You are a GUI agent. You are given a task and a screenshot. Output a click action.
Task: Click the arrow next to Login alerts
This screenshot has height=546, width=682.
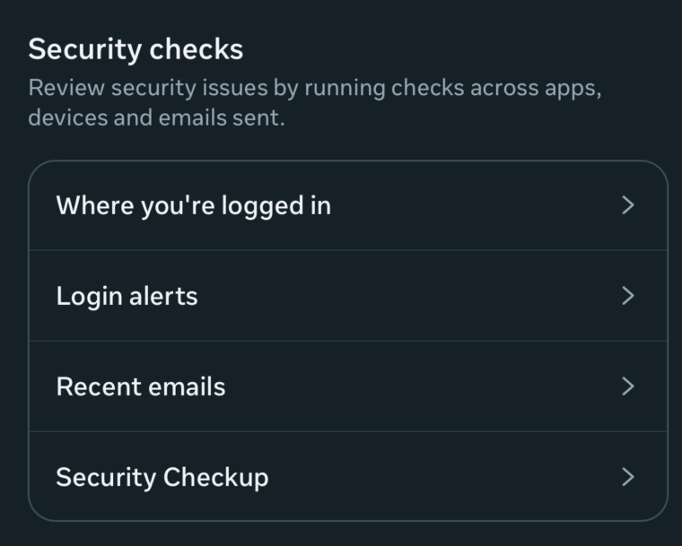[x=628, y=296]
